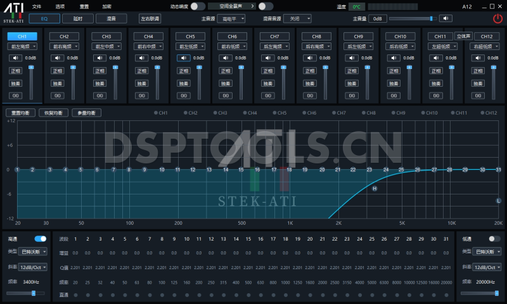Viewport: 507px width, 304px height.
Task: Show the CH1 curve via its legend dot
Action: click(x=156, y=113)
